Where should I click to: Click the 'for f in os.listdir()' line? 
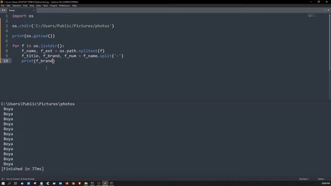pos(38,46)
